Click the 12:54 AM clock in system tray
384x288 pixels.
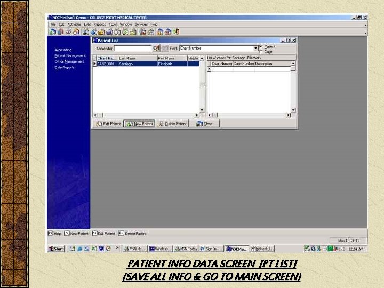[x=356, y=249]
